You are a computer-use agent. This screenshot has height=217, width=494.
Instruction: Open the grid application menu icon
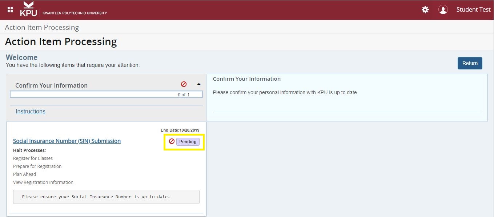pyautogui.click(x=10, y=10)
